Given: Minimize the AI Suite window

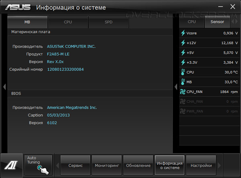Looking at the screenshot, I should tap(221, 6).
